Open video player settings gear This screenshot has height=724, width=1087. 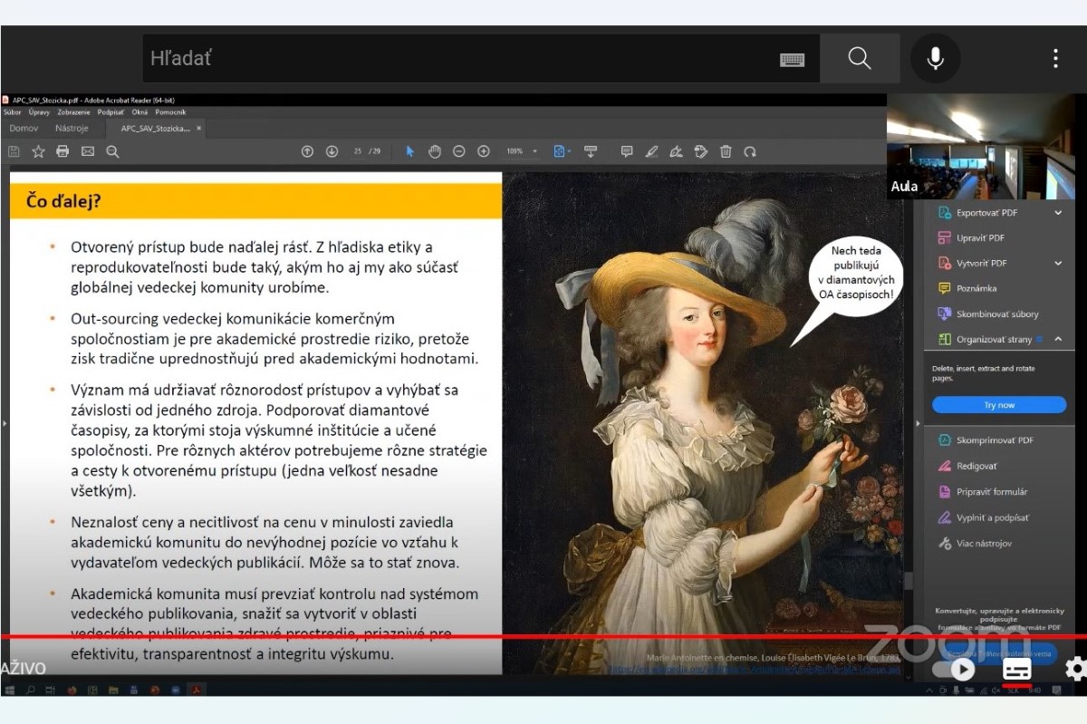(x=1075, y=670)
